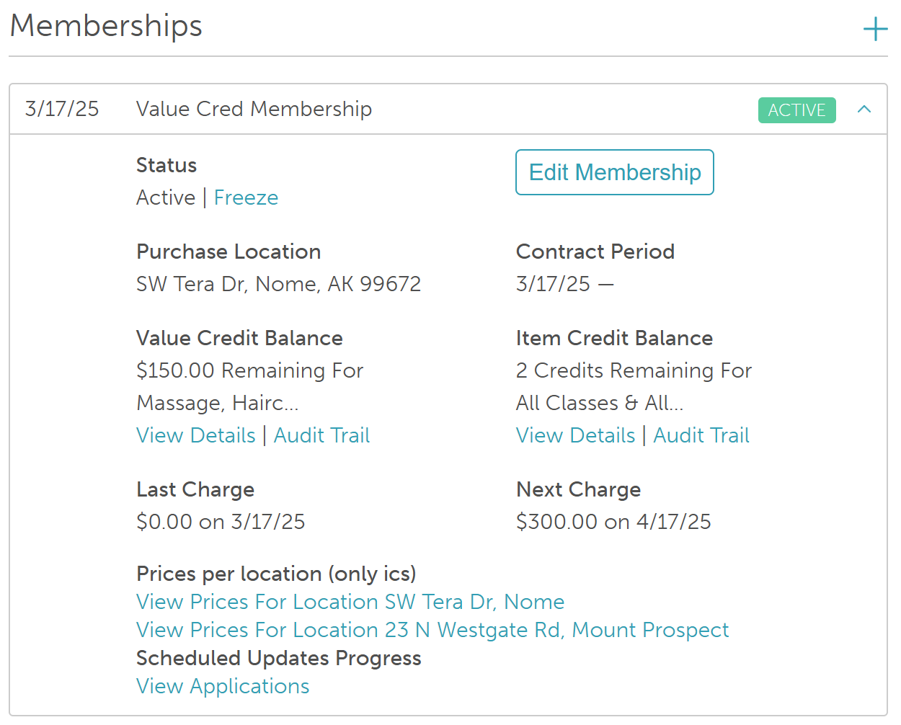Click the $0.00 on 3/17/25 last charge
This screenshot has width=901, height=725.
click(x=221, y=522)
